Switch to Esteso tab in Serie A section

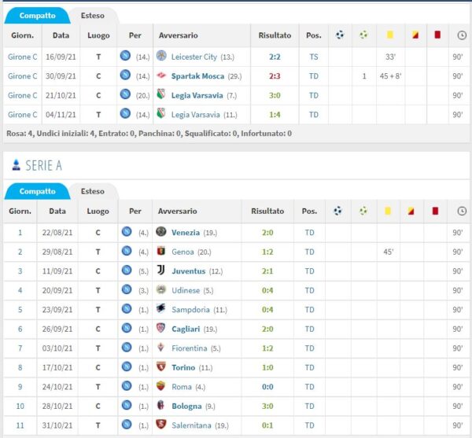coord(91,192)
